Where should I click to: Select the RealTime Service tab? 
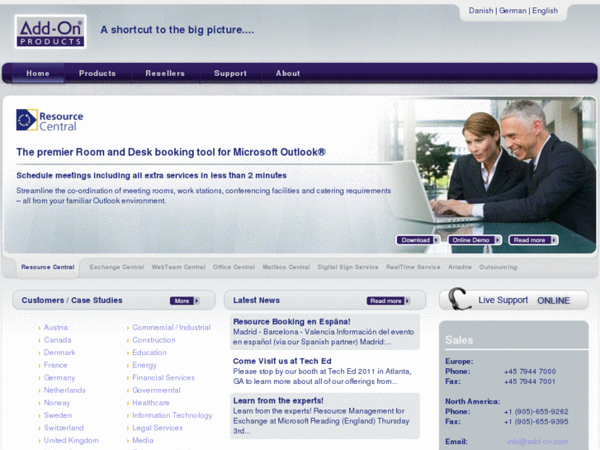tap(413, 267)
